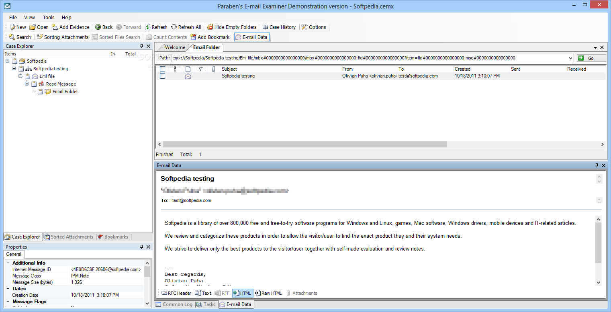Switch to the Bookmarks tab
Viewport: 611px width, 312px height.
pyautogui.click(x=113, y=237)
